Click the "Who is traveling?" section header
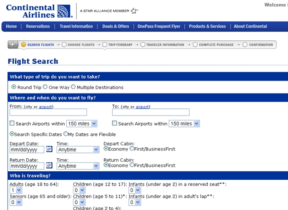The height and width of the screenshot is (210, 288). click(x=148, y=175)
